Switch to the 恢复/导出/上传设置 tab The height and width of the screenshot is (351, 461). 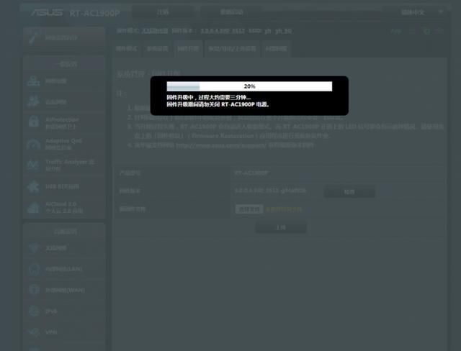232,49
